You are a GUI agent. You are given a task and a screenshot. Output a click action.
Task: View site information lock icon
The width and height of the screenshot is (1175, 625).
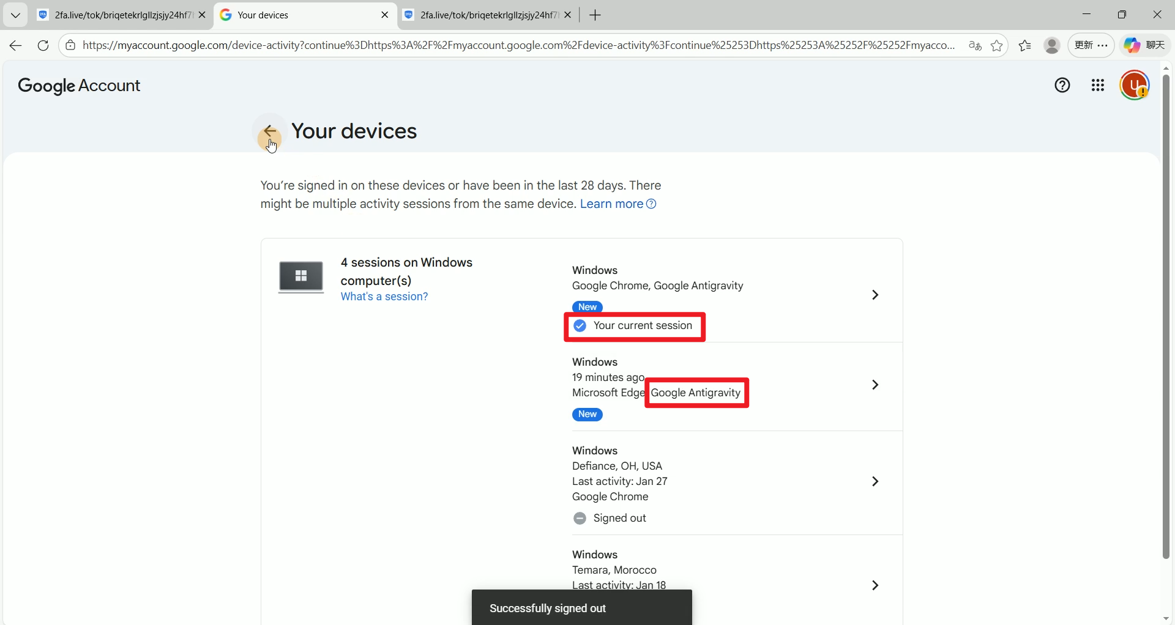tap(70, 45)
